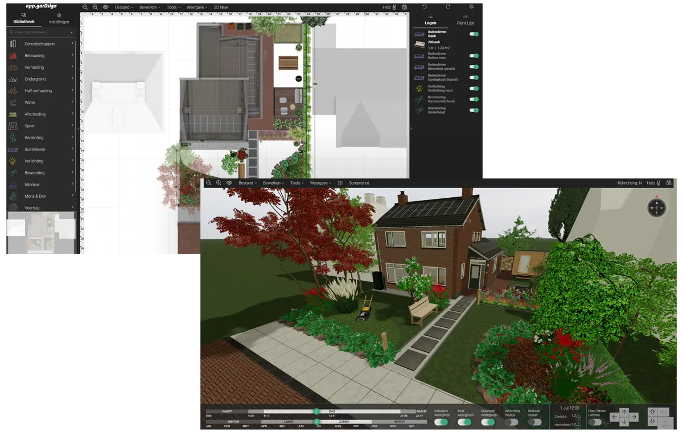
Task: Select the Bebouwing category icon
Action: pyautogui.click(x=13, y=56)
